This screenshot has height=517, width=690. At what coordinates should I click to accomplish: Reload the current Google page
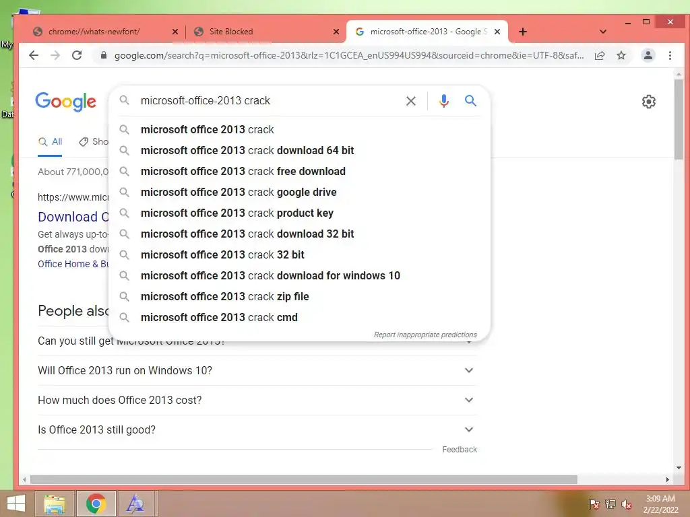(x=77, y=55)
